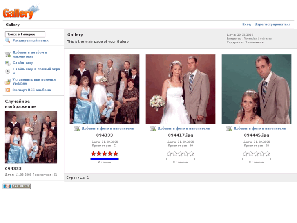Click the fullscreen slideshow play icon

[8, 71]
